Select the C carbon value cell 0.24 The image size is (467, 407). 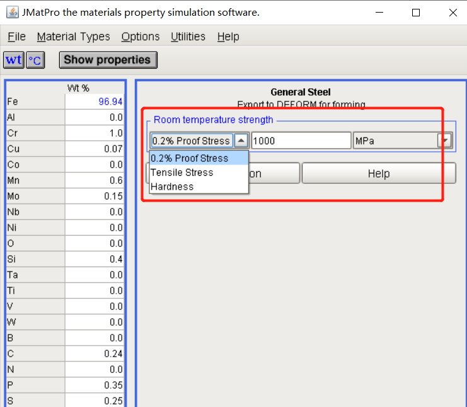click(x=95, y=353)
